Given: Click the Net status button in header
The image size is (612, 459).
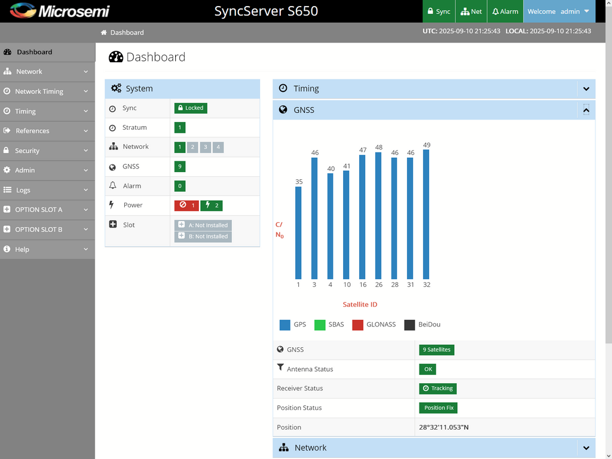Looking at the screenshot, I should tap(471, 11).
